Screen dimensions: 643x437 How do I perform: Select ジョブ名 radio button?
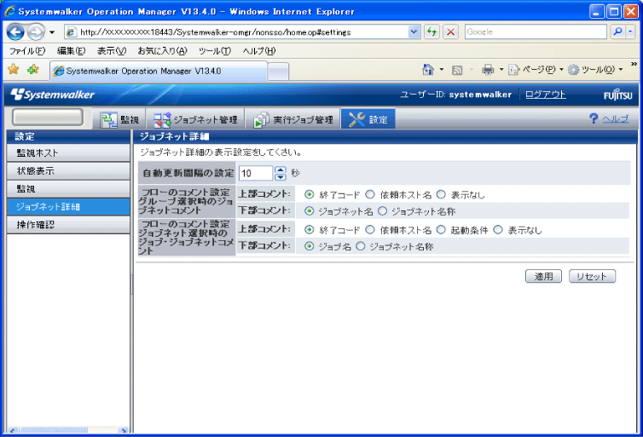(x=310, y=246)
